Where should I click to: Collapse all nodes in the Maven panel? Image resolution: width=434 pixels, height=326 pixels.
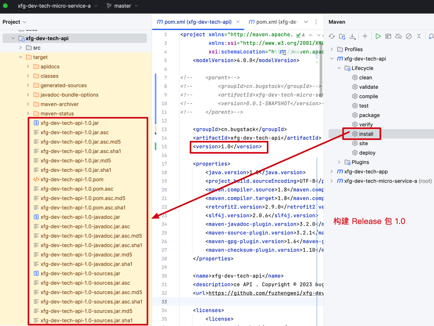pyautogui.click(x=419, y=36)
